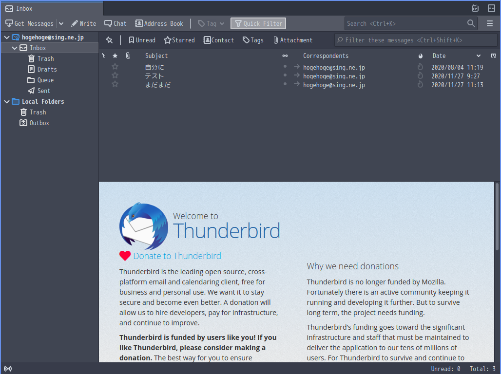Open the Address Book
501x374 pixels.
tap(159, 24)
